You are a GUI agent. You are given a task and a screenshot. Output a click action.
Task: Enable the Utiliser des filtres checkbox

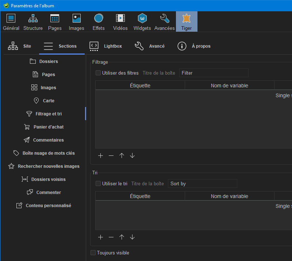tap(98, 73)
